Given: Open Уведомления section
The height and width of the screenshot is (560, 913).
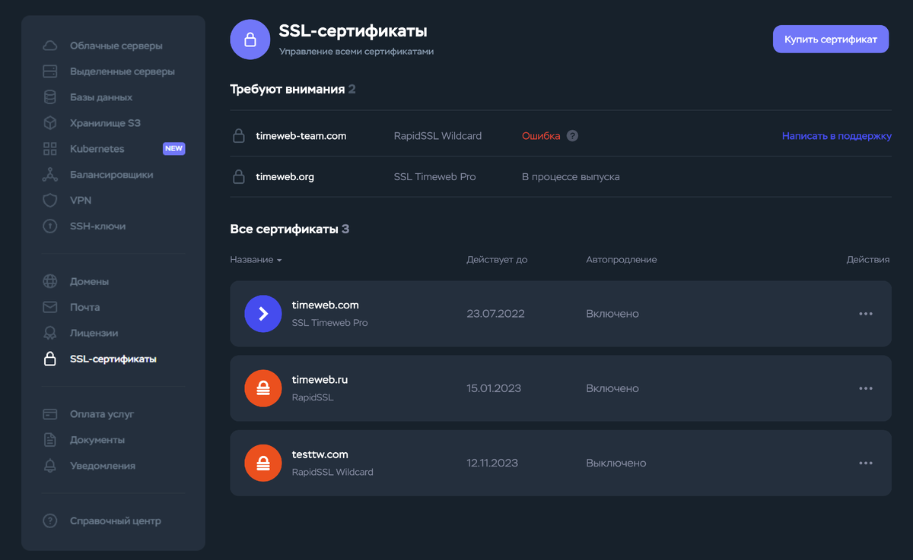Looking at the screenshot, I should pyautogui.click(x=102, y=466).
